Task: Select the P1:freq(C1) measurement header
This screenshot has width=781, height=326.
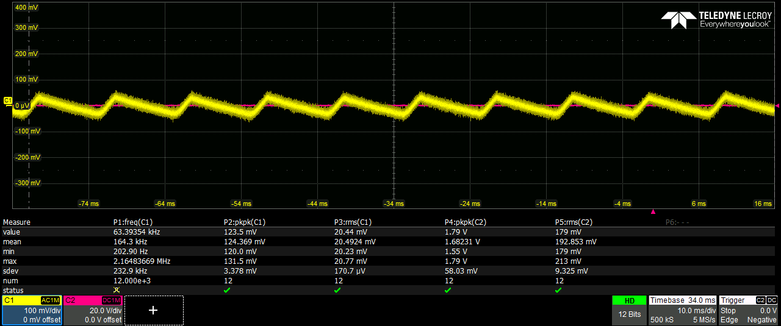Action: pos(133,222)
